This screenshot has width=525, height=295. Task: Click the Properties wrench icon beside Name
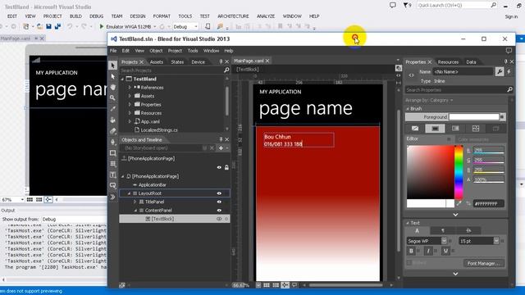pyautogui.click(x=500, y=71)
